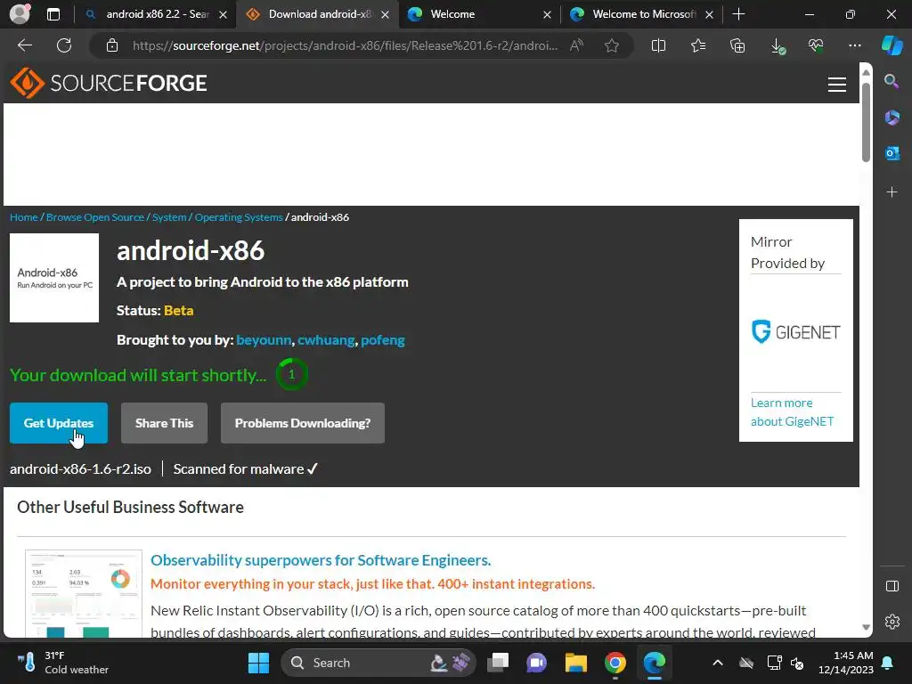Open sidebar Search icon
Screen dimensions: 912x684
click(x=892, y=81)
